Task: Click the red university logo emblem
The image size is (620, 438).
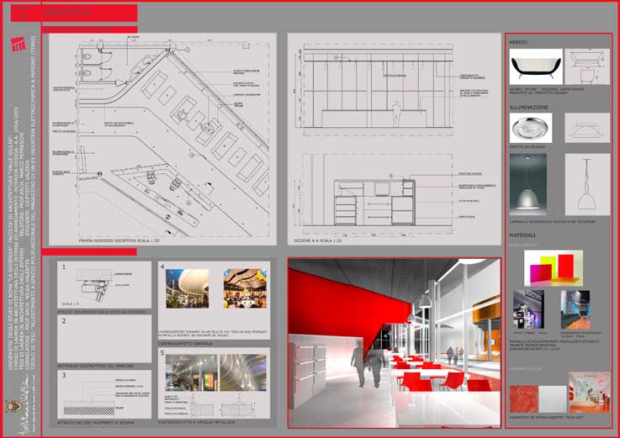Action: tap(19, 45)
